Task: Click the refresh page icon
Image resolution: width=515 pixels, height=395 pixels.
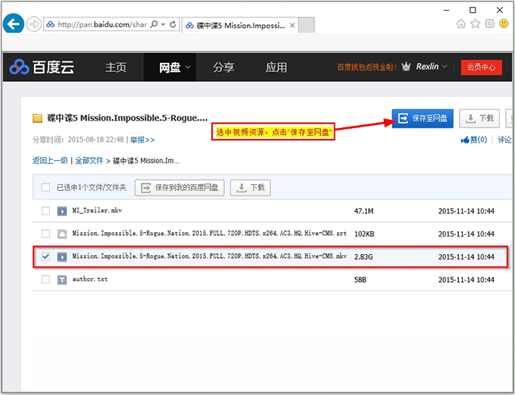Action: coord(173,24)
